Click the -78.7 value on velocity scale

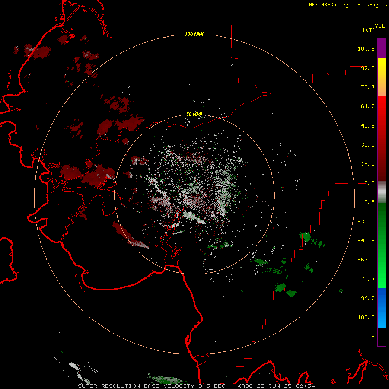(x=366, y=279)
